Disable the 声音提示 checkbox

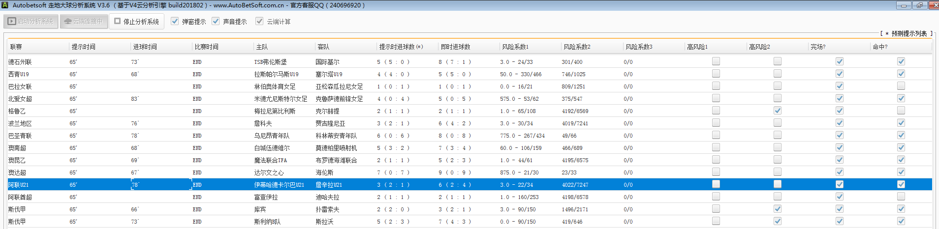tap(216, 21)
